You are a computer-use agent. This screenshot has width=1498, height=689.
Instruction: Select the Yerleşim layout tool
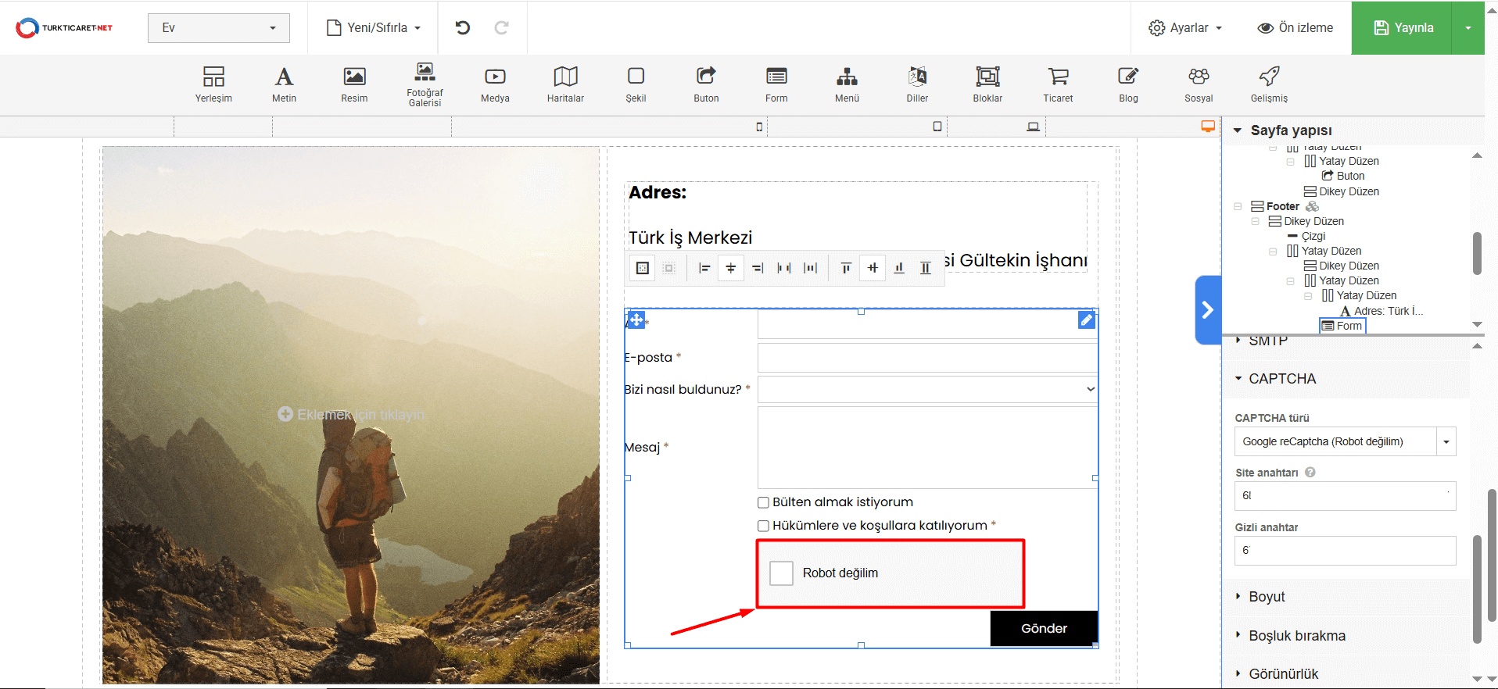point(213,84)
